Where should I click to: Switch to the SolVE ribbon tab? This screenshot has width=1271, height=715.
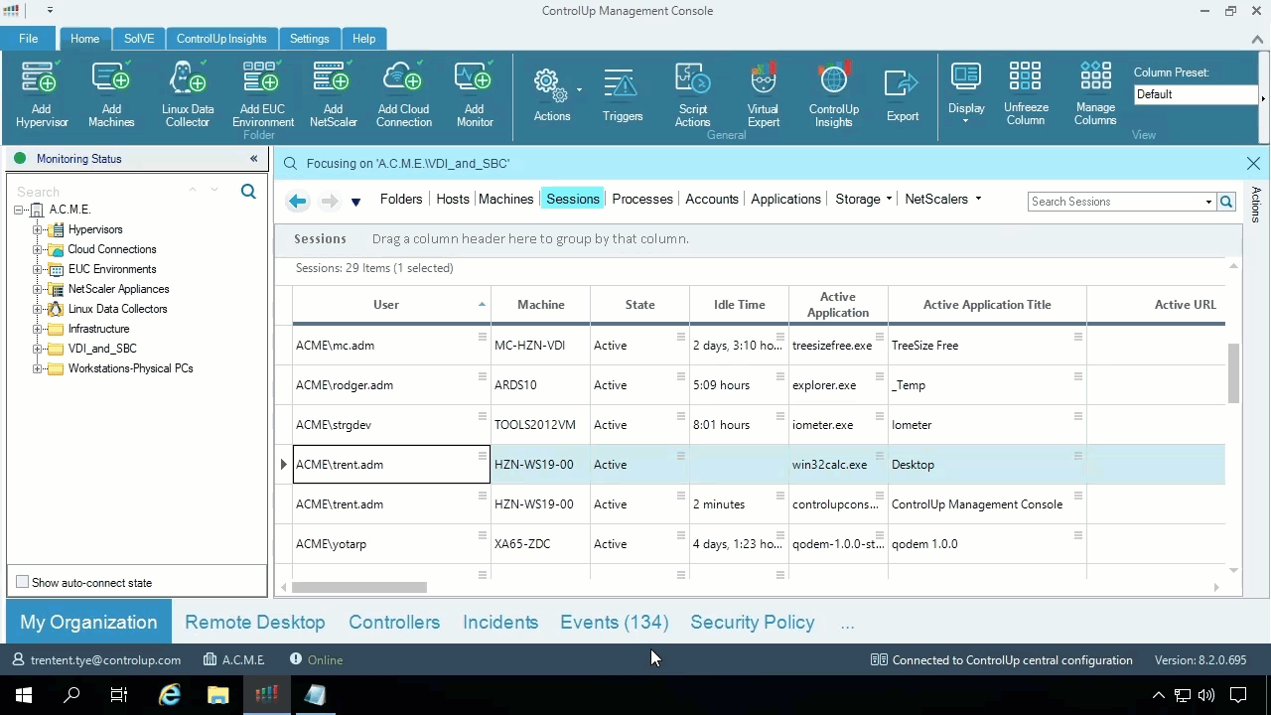[139, 39]
